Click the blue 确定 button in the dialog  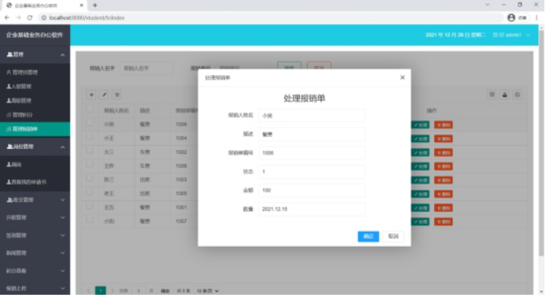(x=368, y=237)
